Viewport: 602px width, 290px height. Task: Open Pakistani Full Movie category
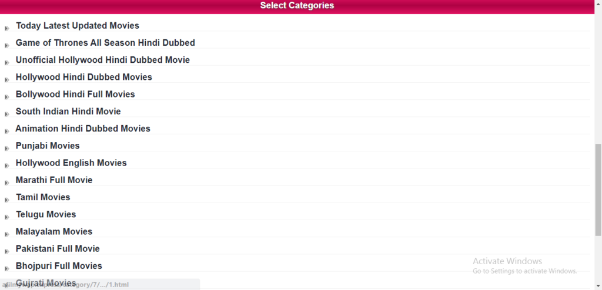click(58, 248)
